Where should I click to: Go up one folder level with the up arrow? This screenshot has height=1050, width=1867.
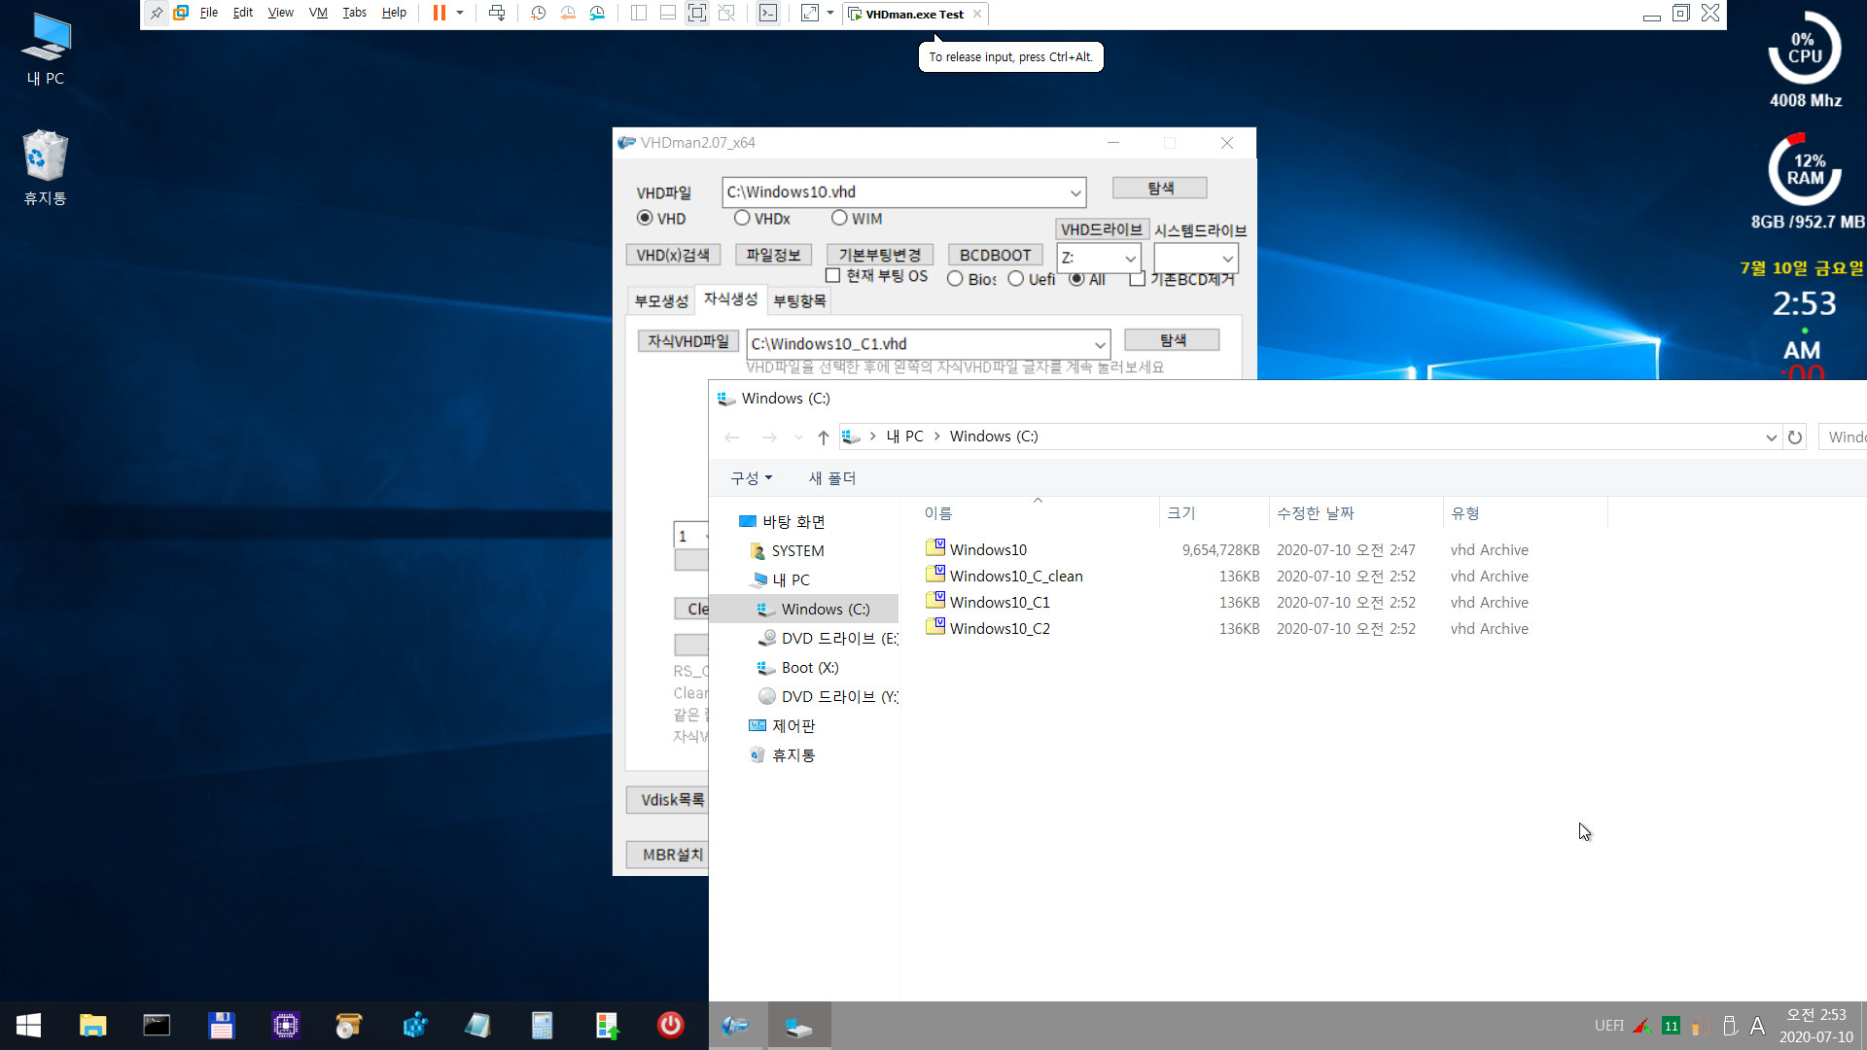coord(824,437)
